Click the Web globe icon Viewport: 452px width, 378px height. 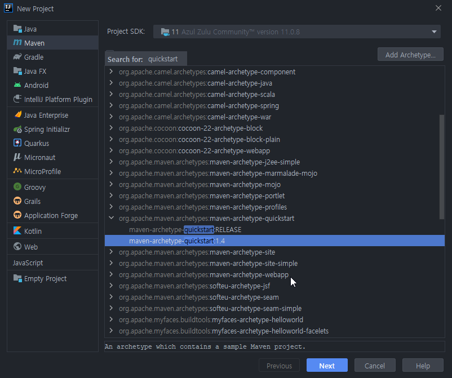click(17, 246)
